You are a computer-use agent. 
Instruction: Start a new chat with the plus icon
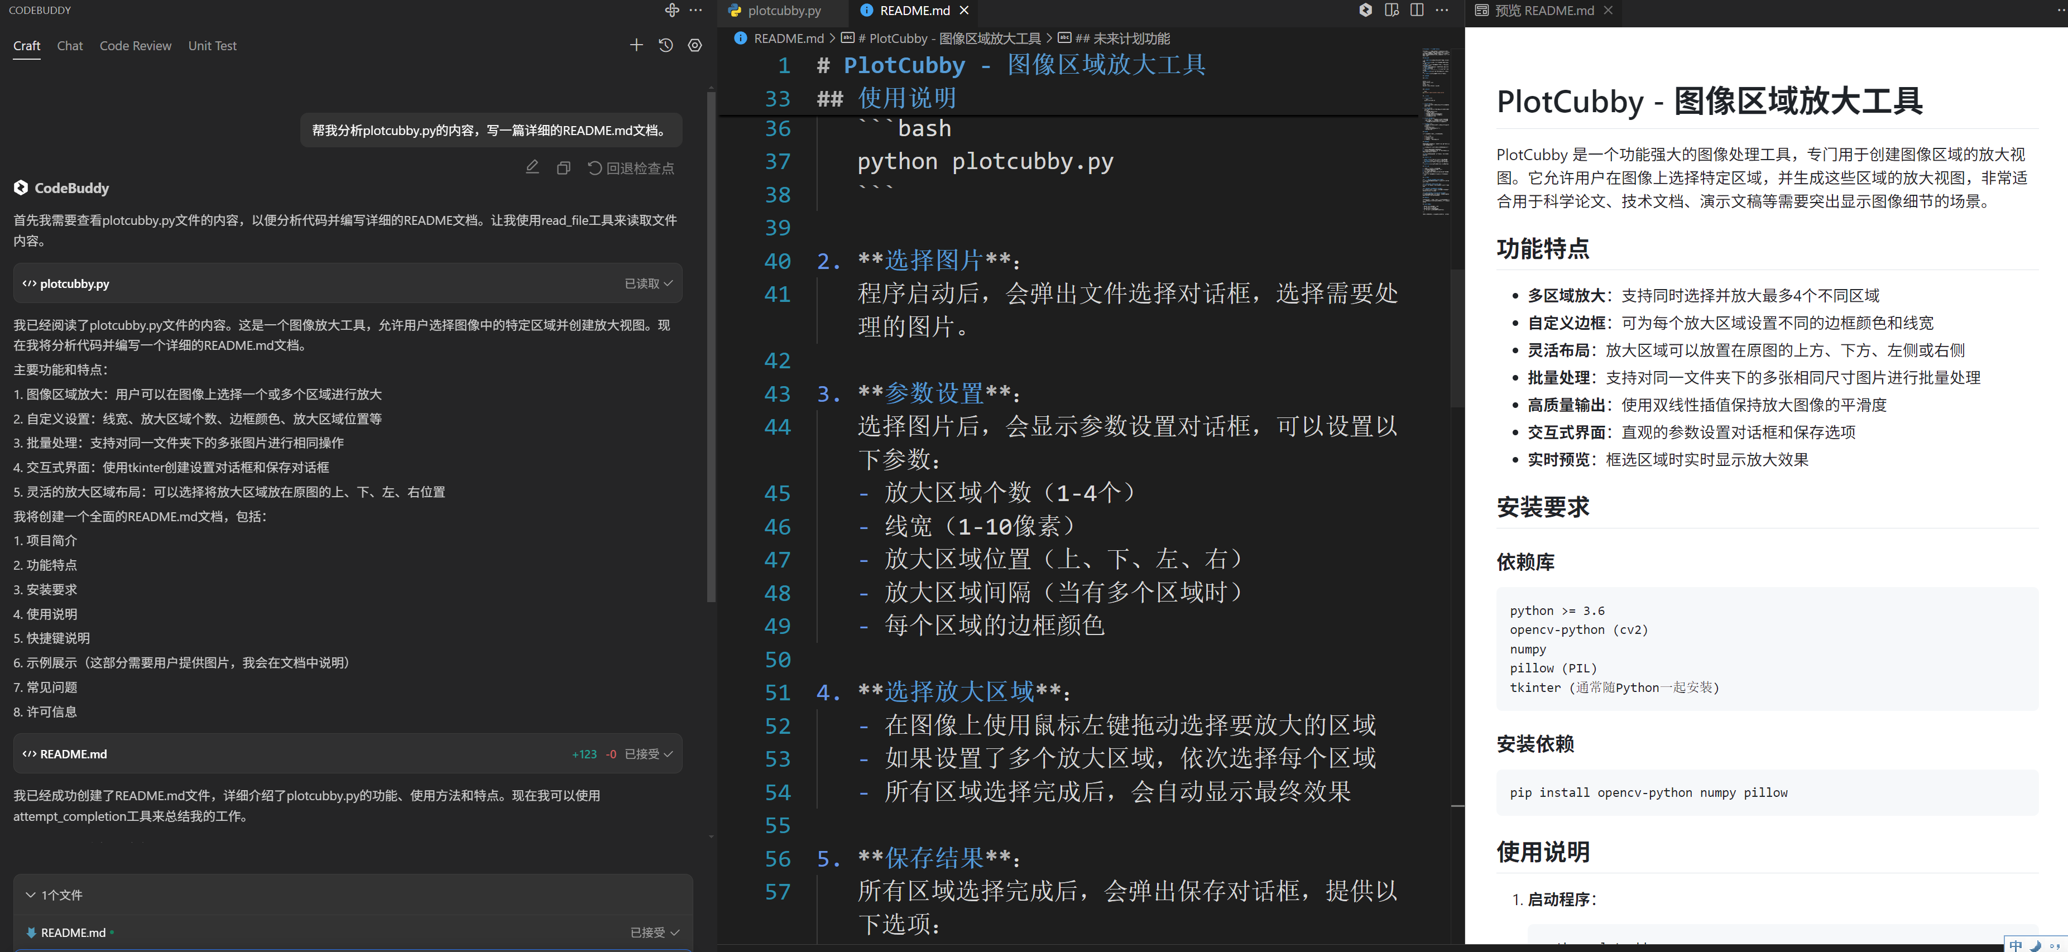pos(637,46)
